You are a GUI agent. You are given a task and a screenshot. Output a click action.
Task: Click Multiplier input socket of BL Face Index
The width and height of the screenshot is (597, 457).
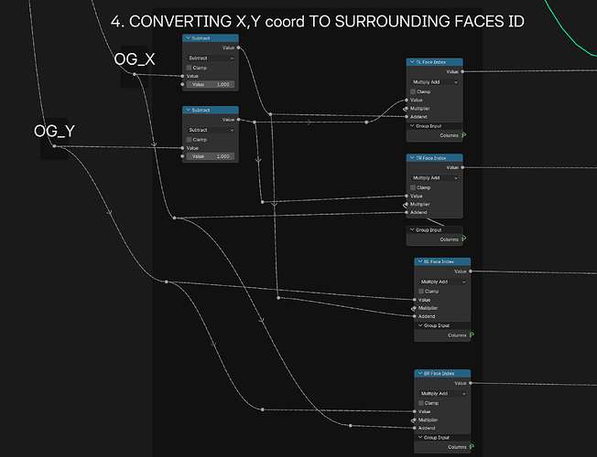[414, 308]
